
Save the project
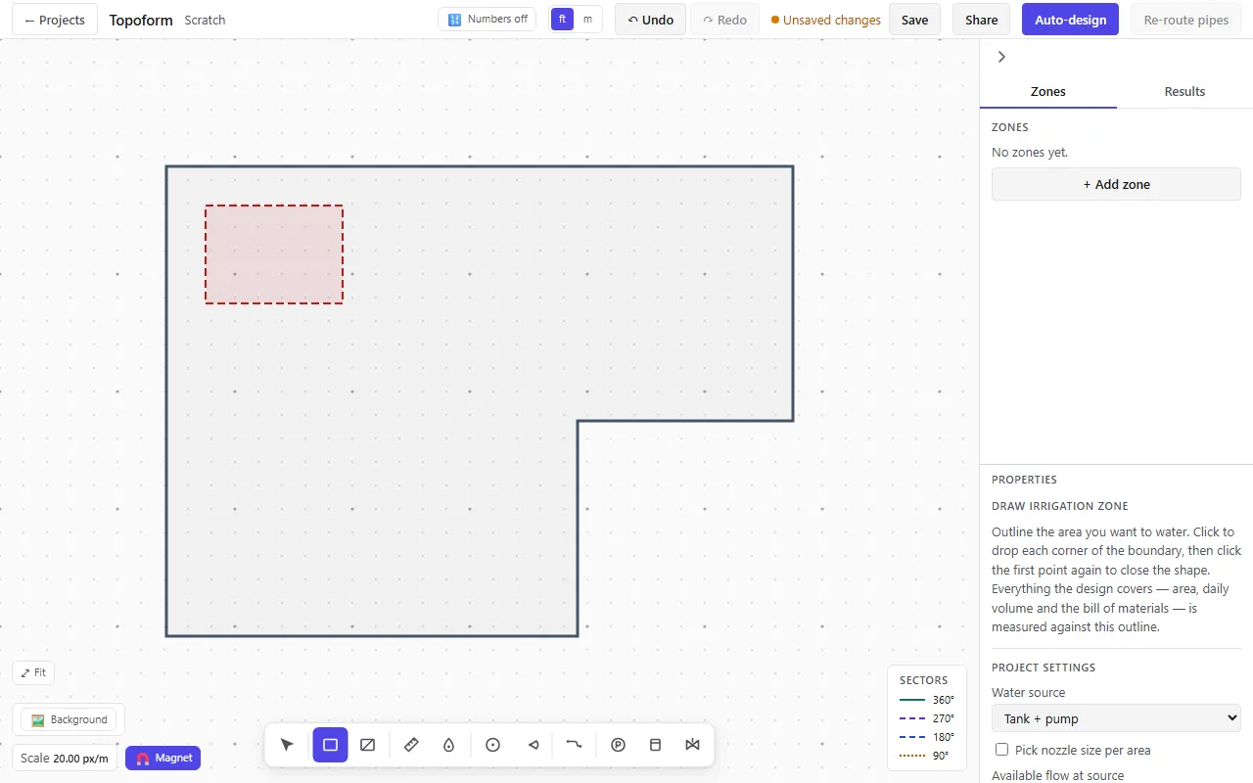915,20
